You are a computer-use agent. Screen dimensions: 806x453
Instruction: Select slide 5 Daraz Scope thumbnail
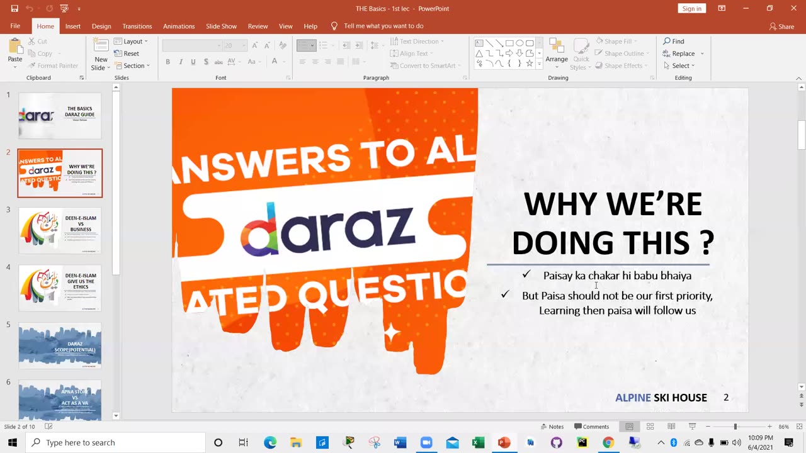pos(60,345)
